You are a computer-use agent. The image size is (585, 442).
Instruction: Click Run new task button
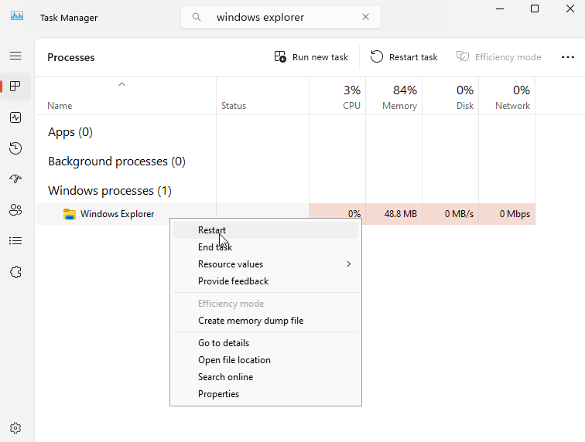pyautogui.click(x=311, y=57)
